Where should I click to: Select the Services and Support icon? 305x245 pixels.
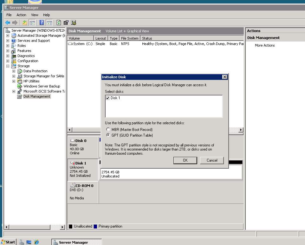14,41
